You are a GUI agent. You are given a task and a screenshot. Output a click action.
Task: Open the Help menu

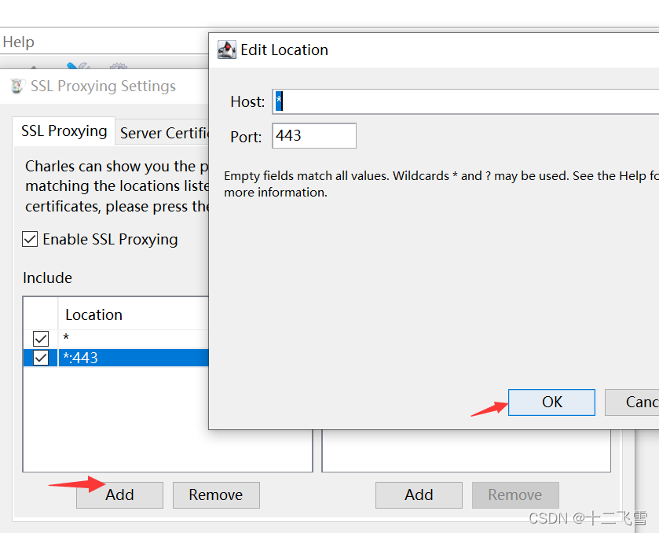point(18,42)
